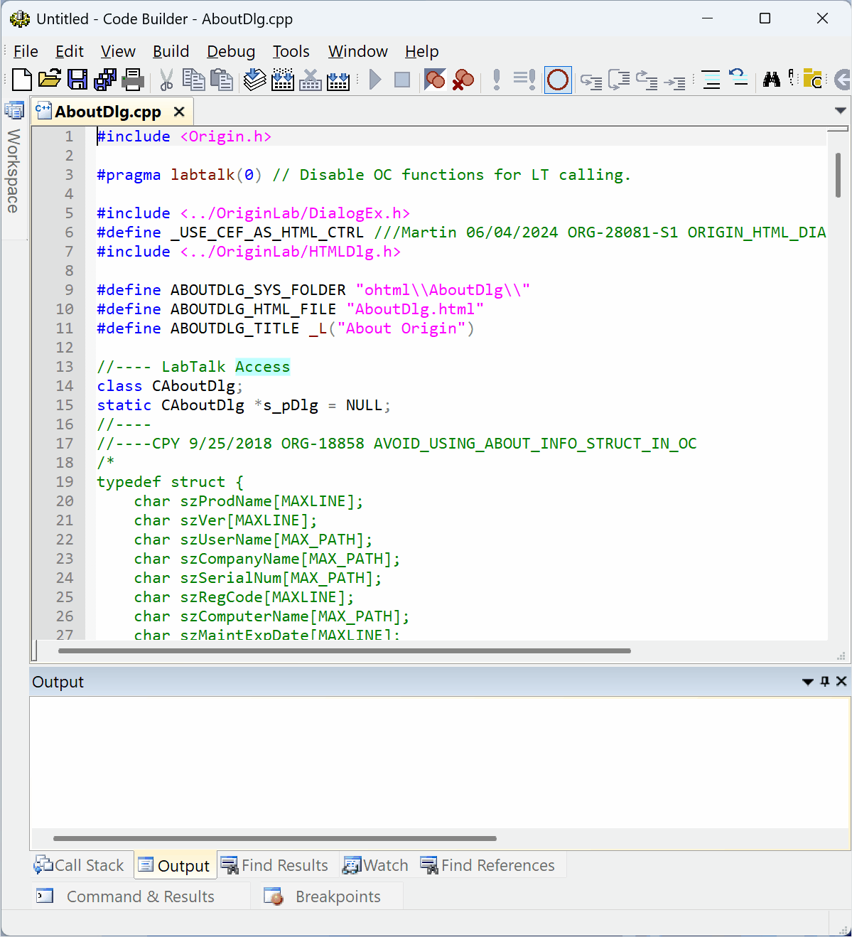The image size is (852, 937).
Task: Click the New file icon
Action: 22,80
